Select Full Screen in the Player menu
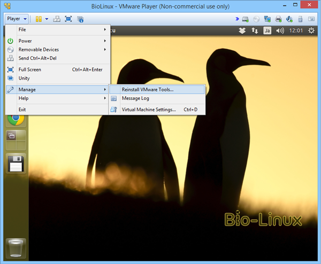321x264 pixels. 57,69
